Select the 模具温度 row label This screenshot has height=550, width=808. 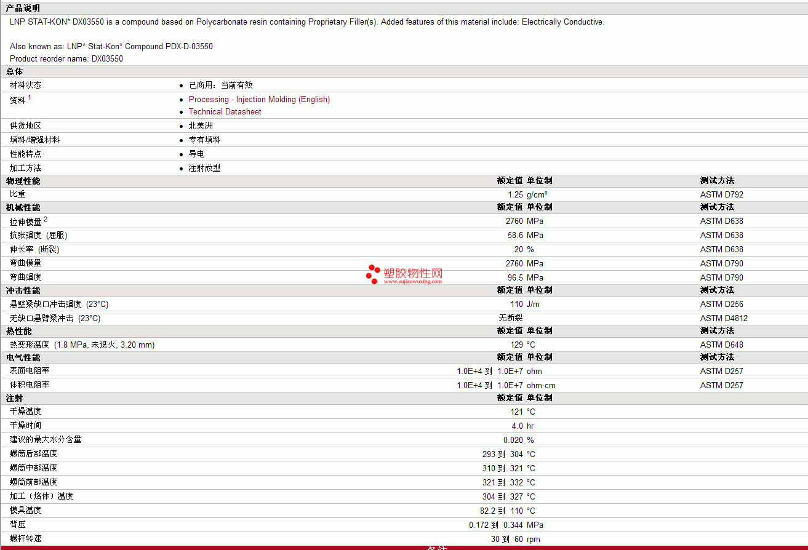26,511
